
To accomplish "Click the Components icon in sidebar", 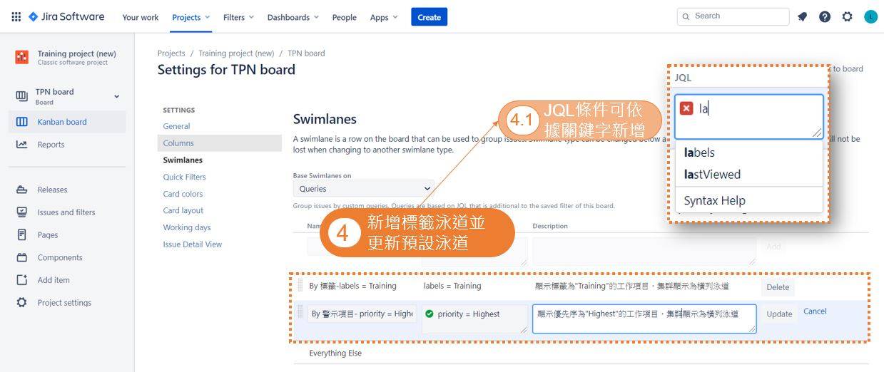I will [22, 257].
